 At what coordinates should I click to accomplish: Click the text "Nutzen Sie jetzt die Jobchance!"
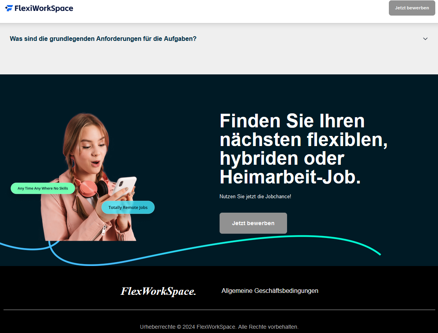[255, 196]
